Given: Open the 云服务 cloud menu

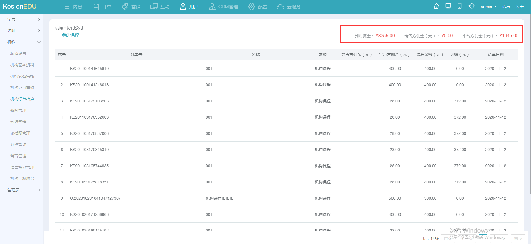Looking at the screenshot, I should click(289, 7).
